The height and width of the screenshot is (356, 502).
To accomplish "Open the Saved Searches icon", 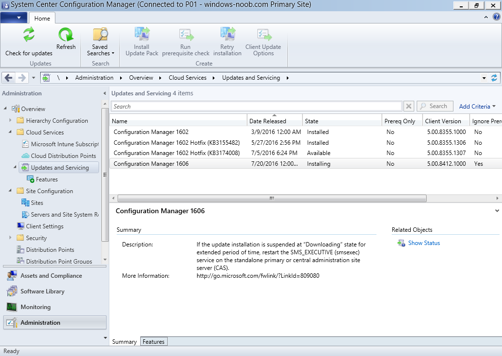I will click(x=100, y=35).
